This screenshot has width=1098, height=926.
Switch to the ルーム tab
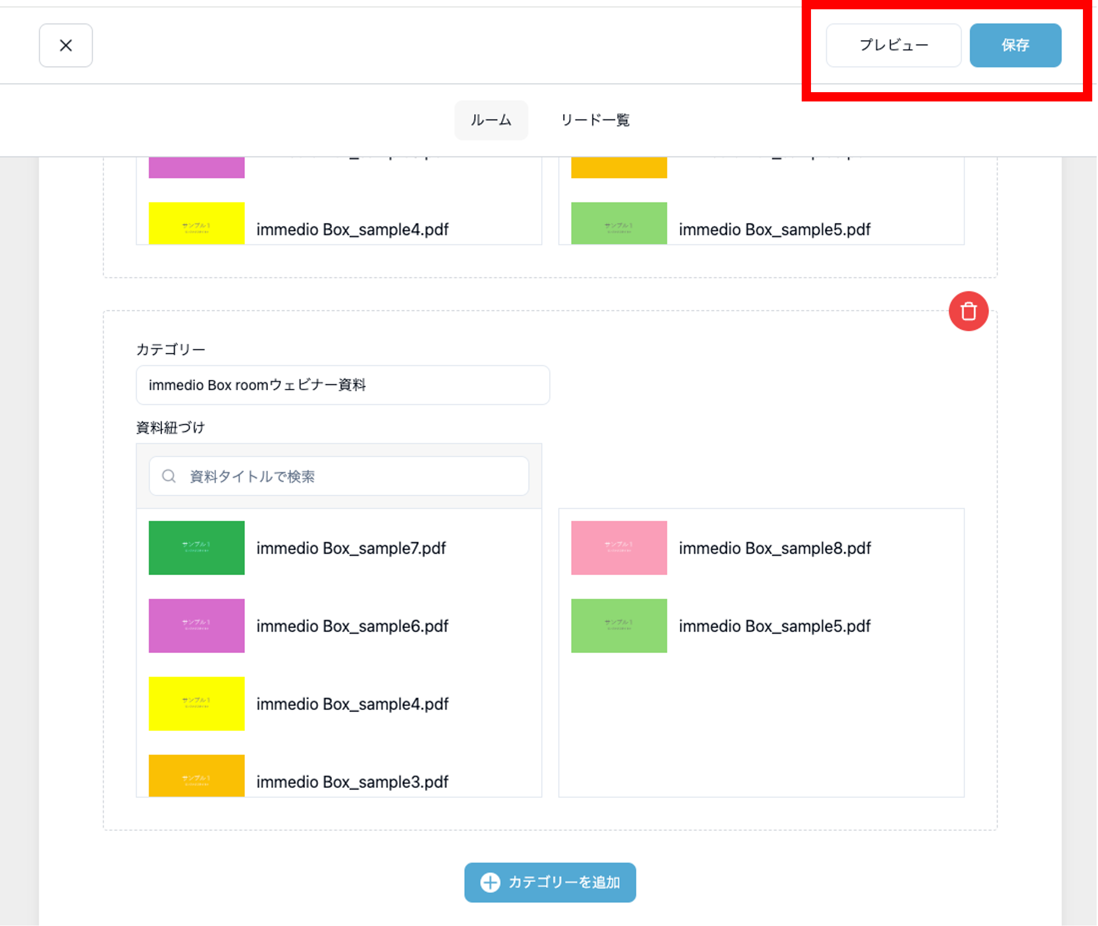491,120
